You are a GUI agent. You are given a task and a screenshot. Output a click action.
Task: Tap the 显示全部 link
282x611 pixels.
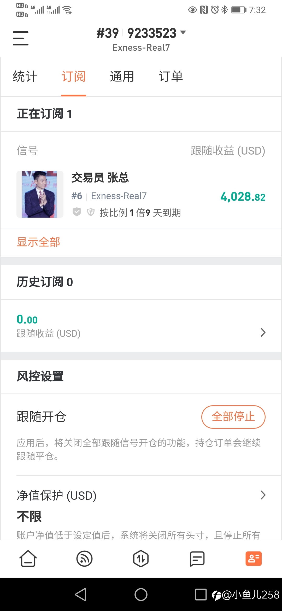pyautogui.click(x=38, y=242)
